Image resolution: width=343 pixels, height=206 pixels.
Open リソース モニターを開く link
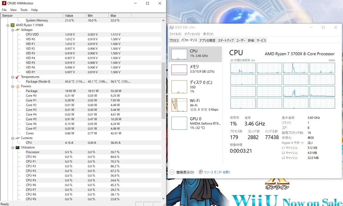click(217, 172)
